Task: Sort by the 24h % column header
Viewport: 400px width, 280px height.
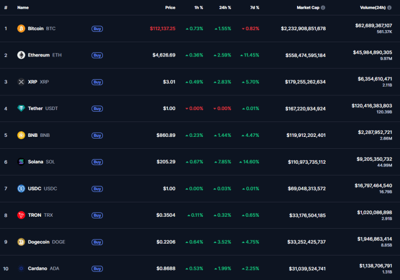Action: [225, 7]
